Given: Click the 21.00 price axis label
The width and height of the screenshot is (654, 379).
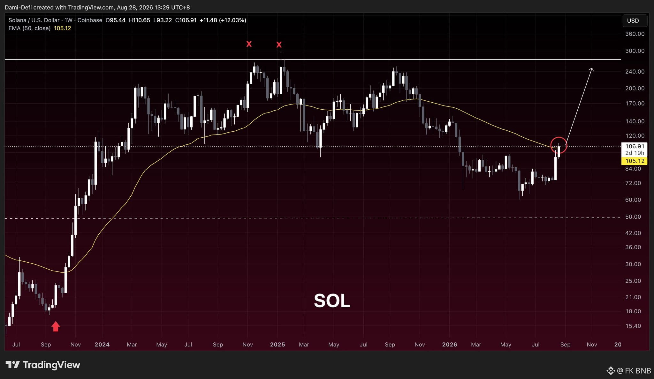Looking at the screenshot, I should (633, 297).
